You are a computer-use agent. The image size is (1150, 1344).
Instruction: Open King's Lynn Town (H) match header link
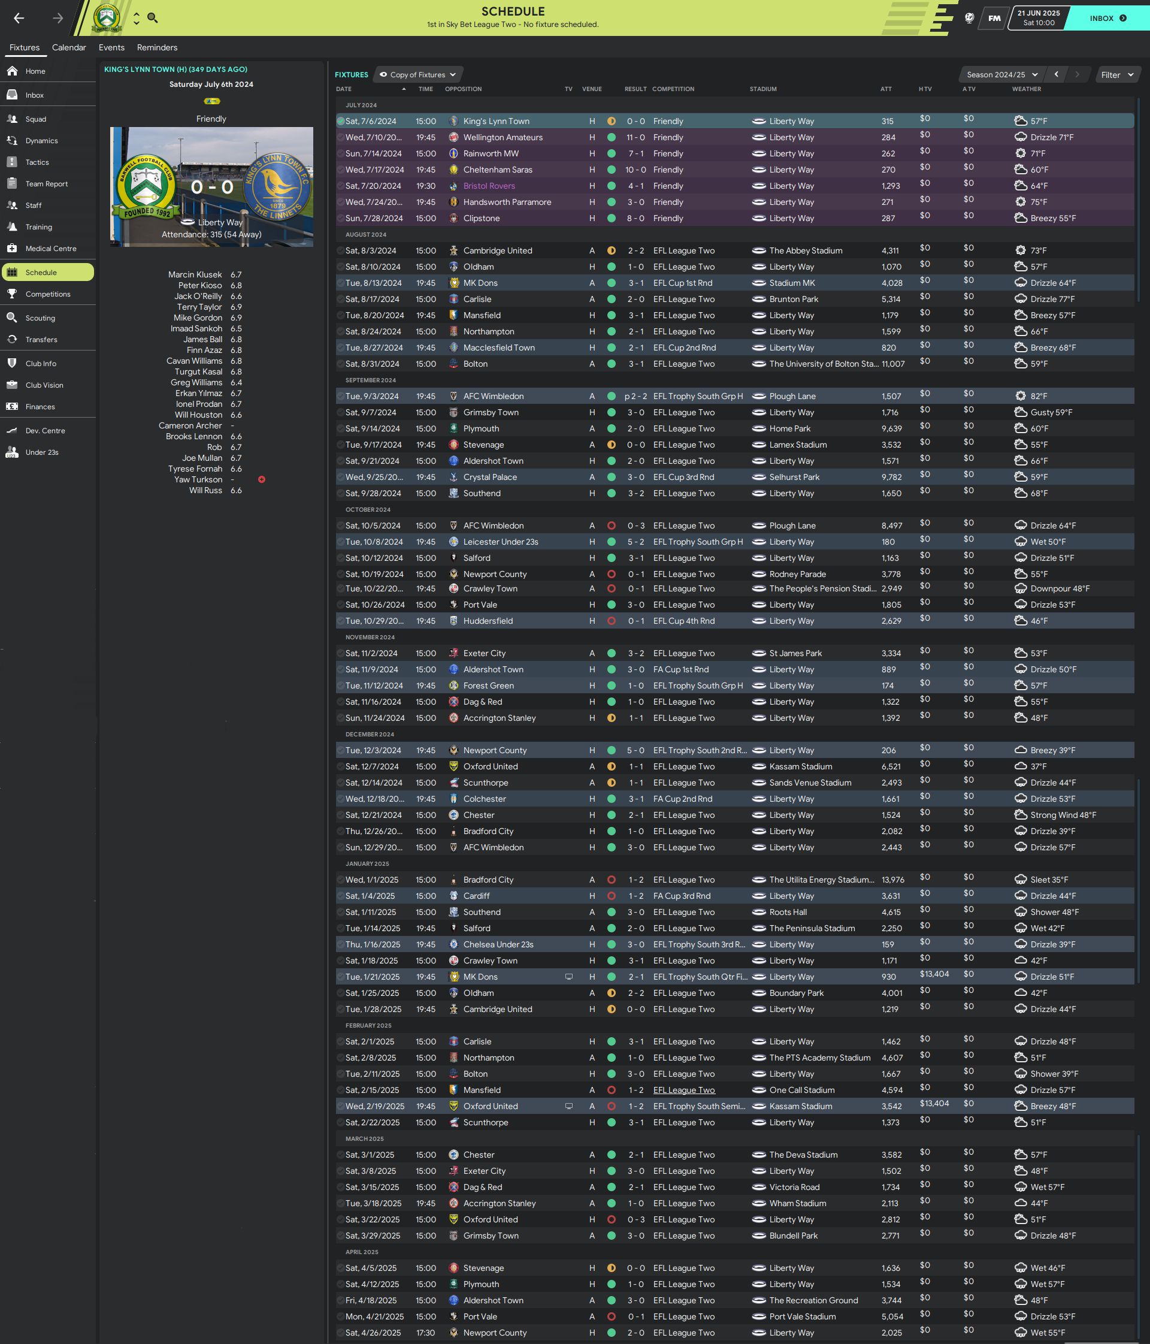click(x=175, y=70)
